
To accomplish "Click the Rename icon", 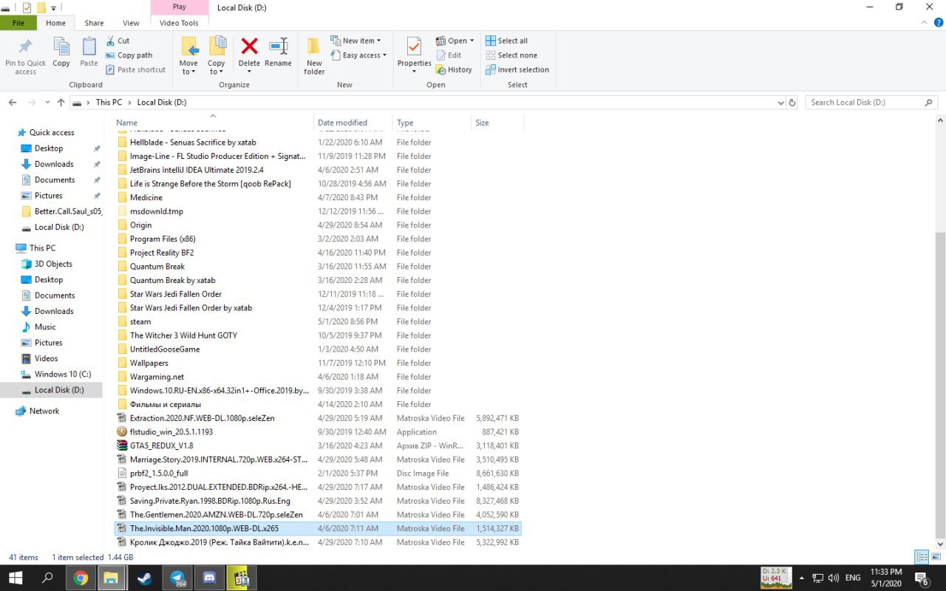I will tap(278, 47).
